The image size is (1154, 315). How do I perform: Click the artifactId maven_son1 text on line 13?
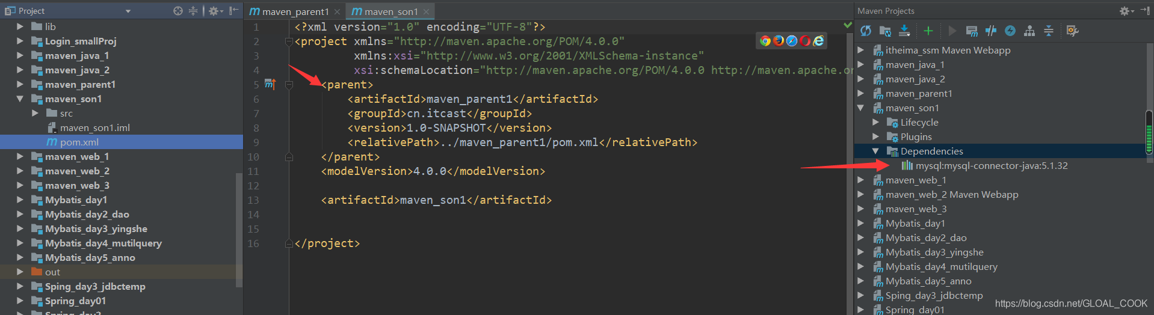(433, 200)
